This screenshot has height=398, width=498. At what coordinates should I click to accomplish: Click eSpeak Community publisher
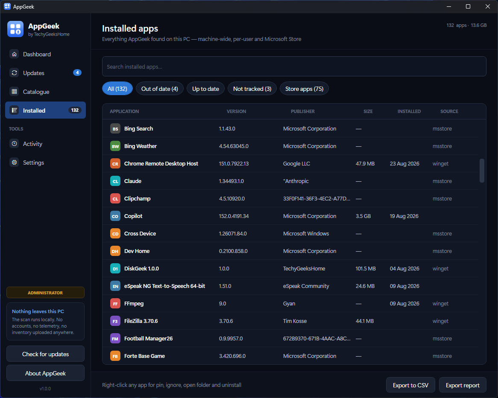tap(306, 286)
